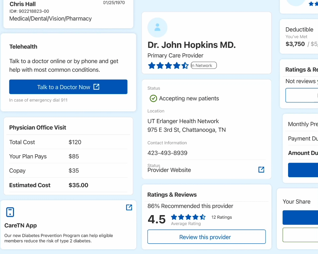Open the Provider Website text link
318x254 pixels.
click(169, 170)
